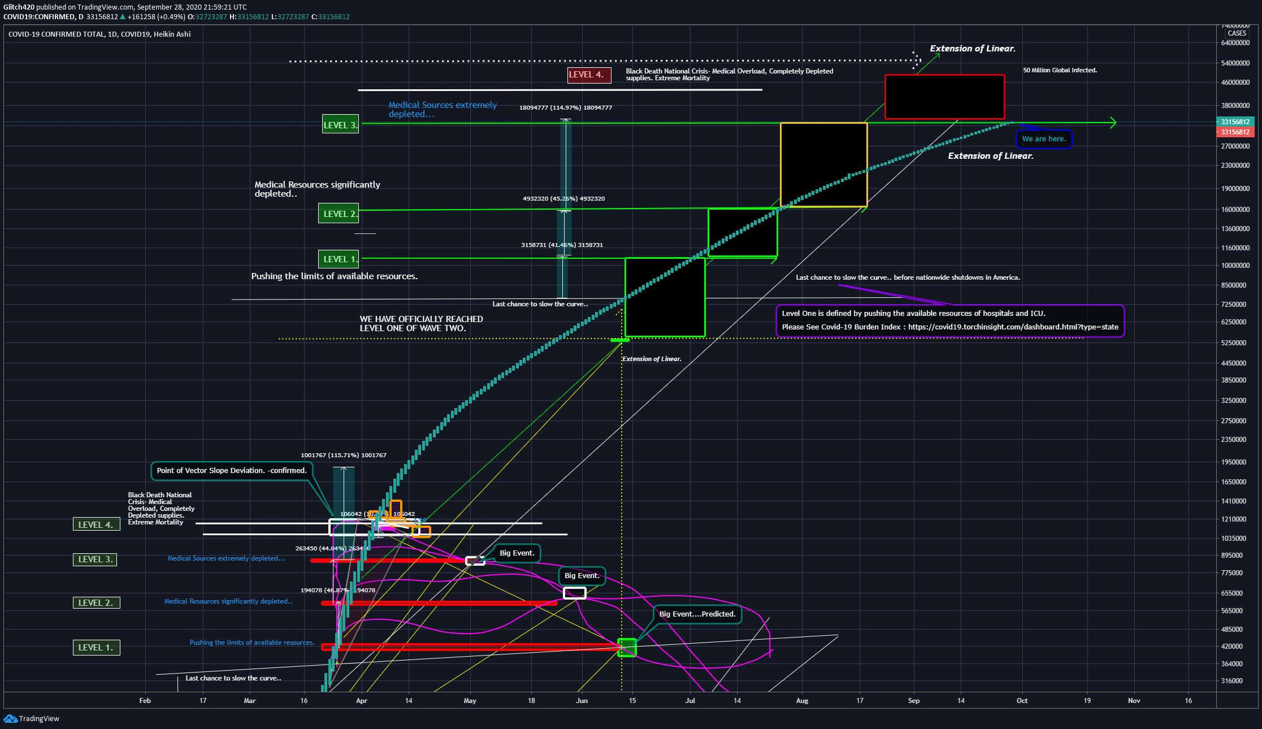The height and width of the screenshot is (729, 1262).
Task: Click the green 33156812 price axis label
Action: pos(1235,122)
